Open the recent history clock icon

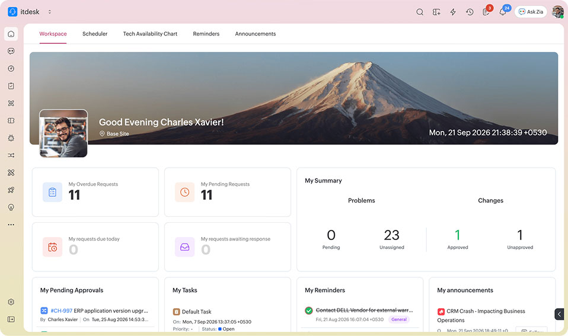click(x=470, y=12)
